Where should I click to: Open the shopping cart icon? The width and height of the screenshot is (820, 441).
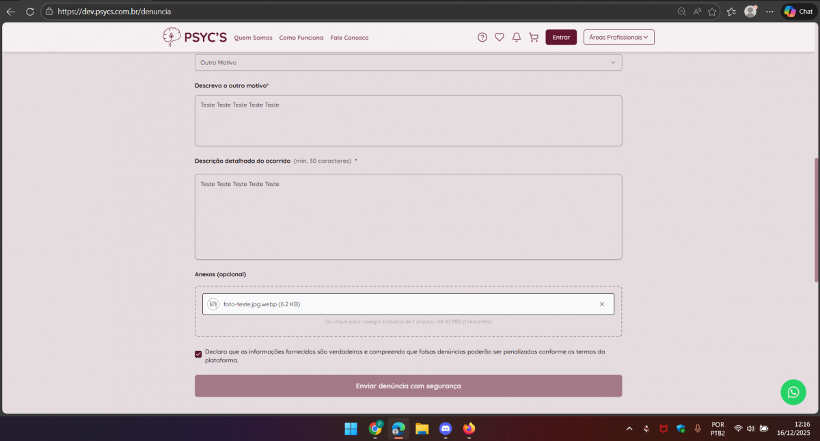coord(534,38)
